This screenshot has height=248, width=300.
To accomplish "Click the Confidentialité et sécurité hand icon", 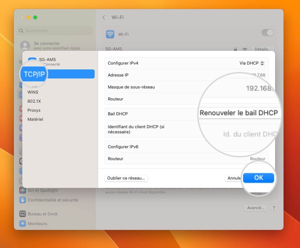I will click(x=23, y=200).
